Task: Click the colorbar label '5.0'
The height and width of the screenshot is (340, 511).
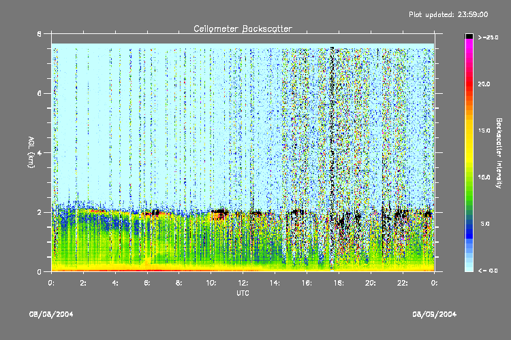Action: tap(485, 224)
